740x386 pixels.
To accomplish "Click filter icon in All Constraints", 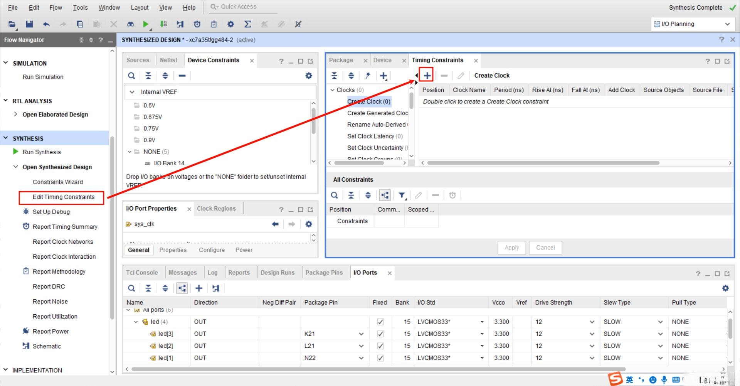I will (402, 195).
